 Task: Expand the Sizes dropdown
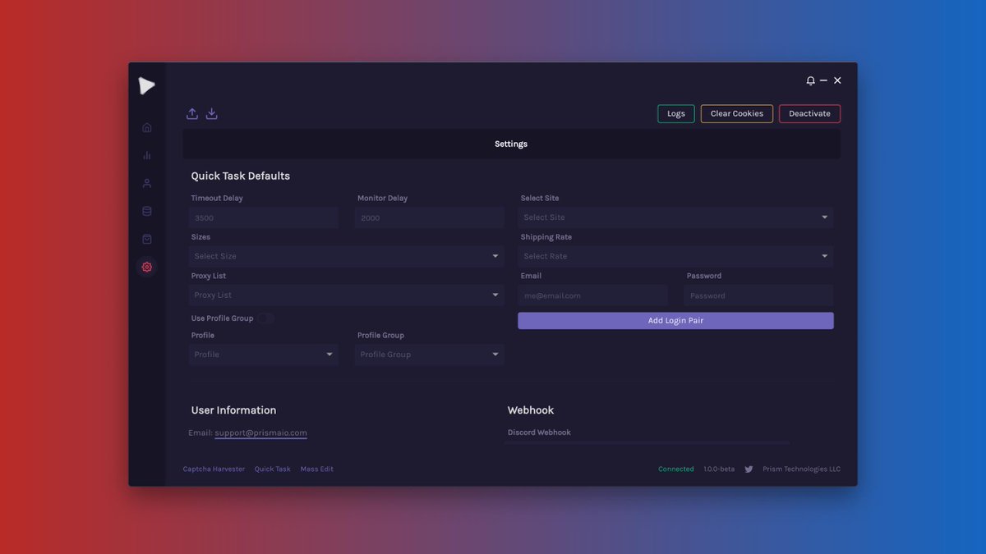[x=347, y=256]
